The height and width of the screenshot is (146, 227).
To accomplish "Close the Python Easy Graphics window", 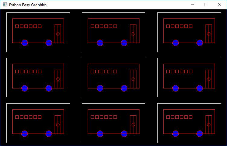I will point(219,5).
